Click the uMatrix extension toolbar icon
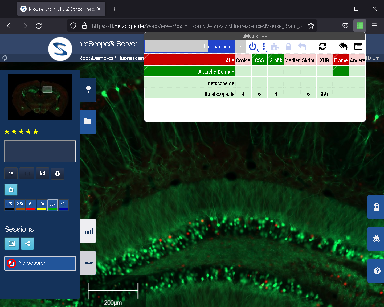The height and width of the screenshot is (307, 384). coord(360,26)
